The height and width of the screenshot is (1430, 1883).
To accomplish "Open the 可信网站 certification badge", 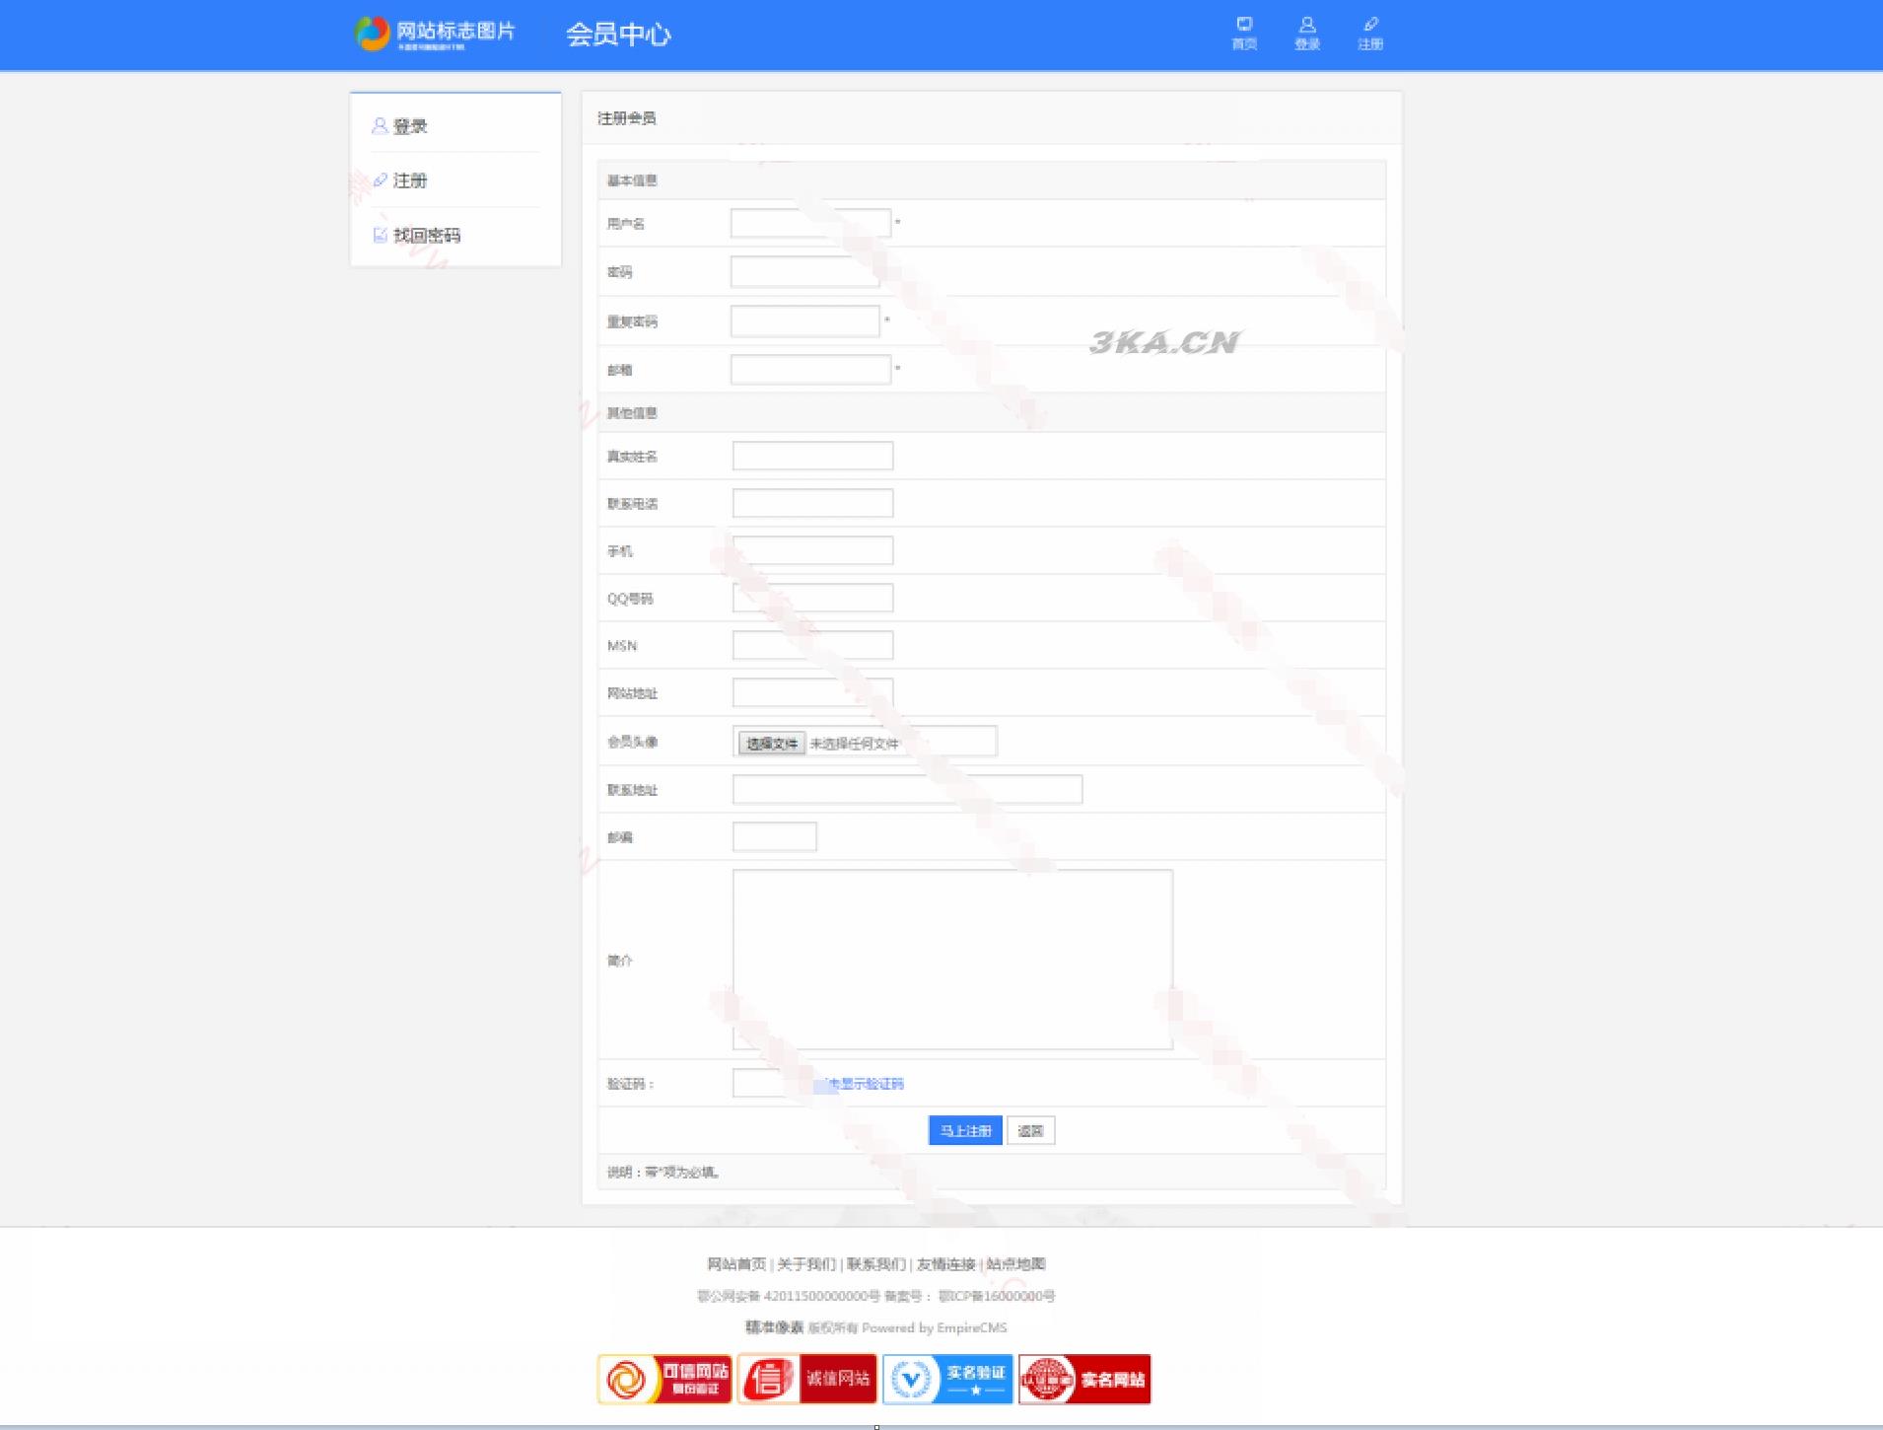I will pos(665,1378).
